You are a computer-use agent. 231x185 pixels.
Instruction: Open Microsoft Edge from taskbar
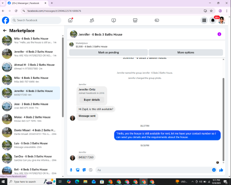77,181
